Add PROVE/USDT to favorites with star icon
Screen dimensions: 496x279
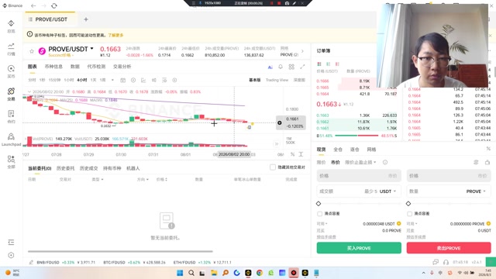click(x=32, y=51)
